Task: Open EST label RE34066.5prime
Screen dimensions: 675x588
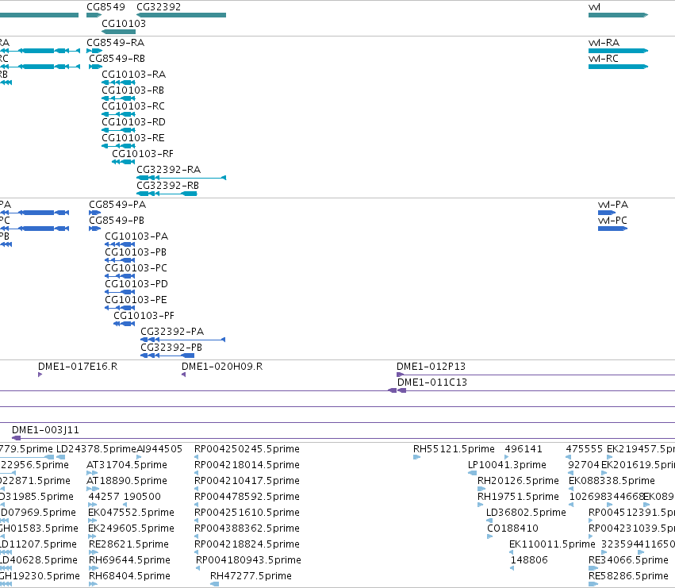Action: (x=628, y=560)
